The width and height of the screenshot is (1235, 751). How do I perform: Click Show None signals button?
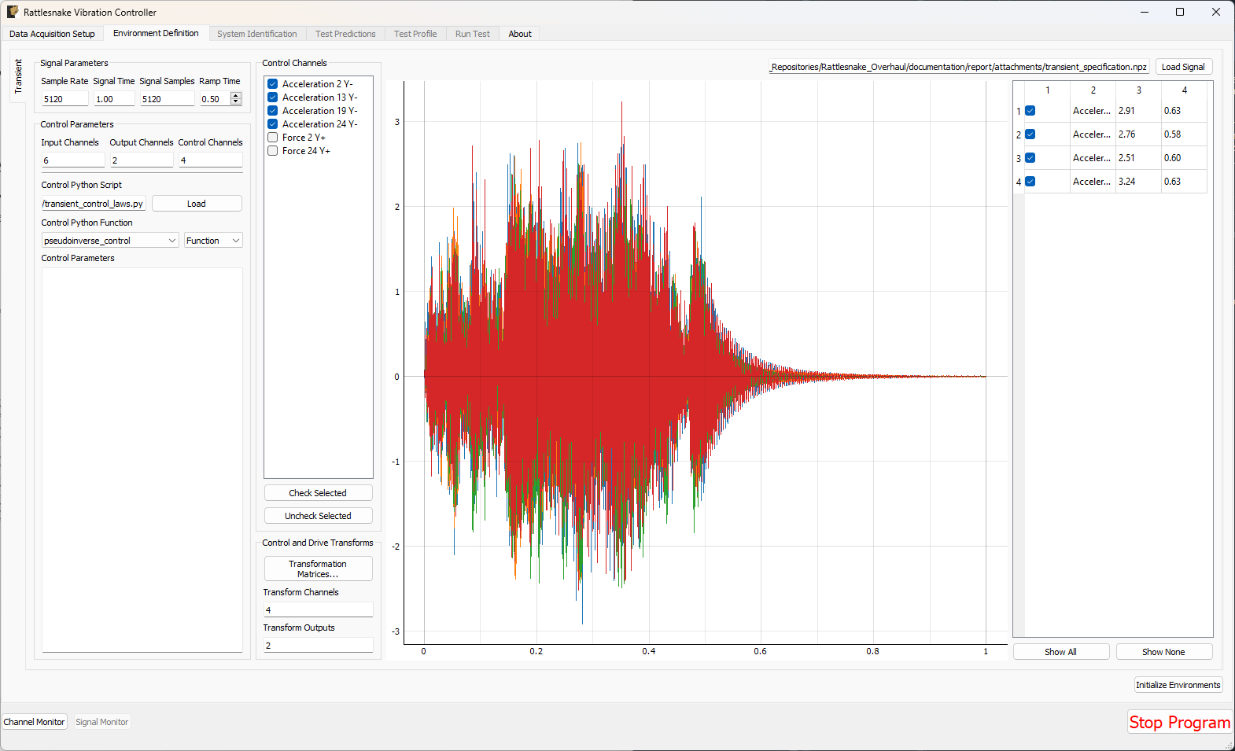coord(1163,652)
